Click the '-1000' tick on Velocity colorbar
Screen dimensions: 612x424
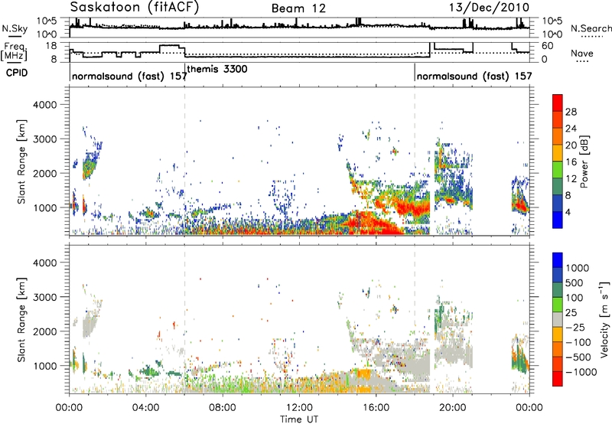(x=581, y=372)
